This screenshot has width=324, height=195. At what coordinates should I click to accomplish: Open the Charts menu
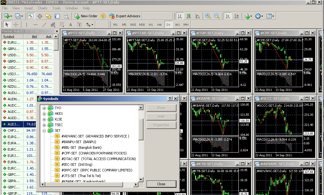(x=42, y=8)
